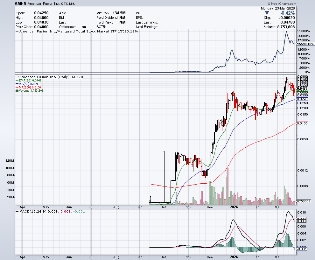Click the Next Earnings label

(x=147, y=27)
